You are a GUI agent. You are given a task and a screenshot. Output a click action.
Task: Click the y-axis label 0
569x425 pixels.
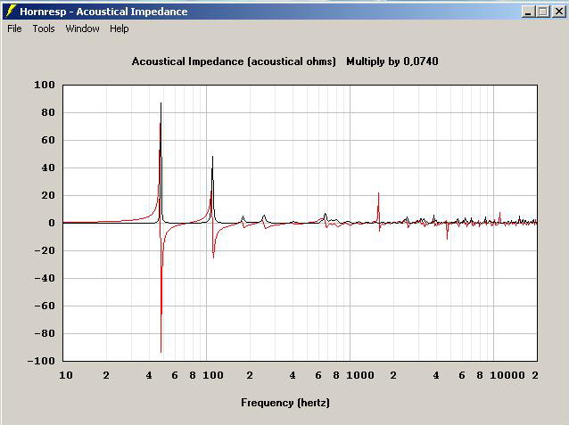point(51,223)
